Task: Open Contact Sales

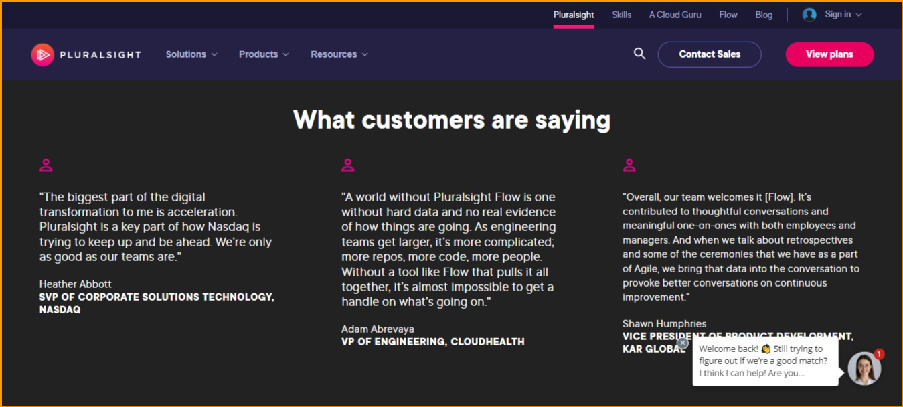Action: tap(710, 54)
